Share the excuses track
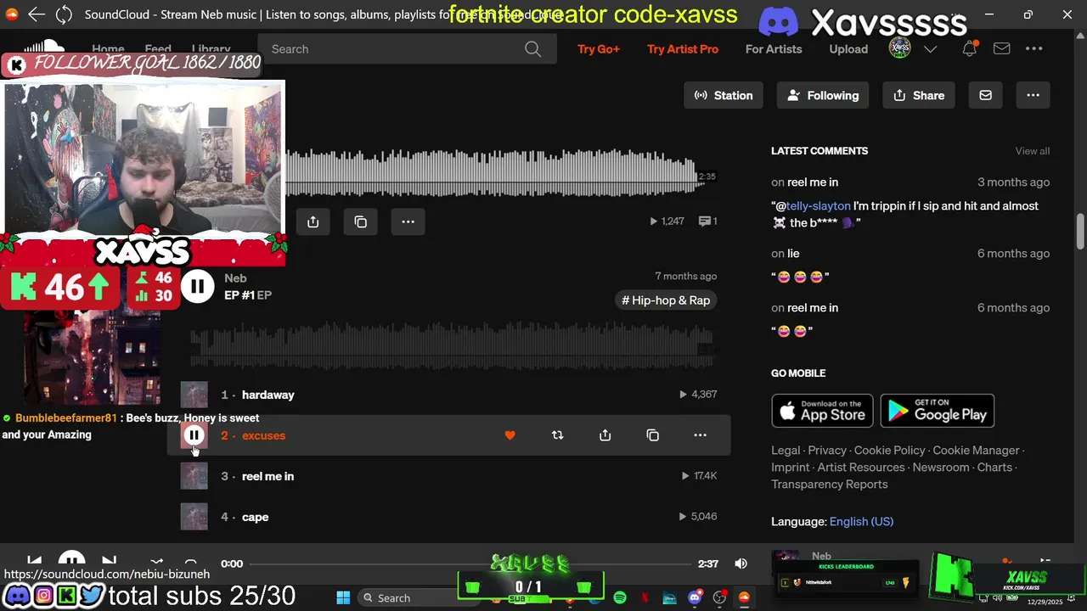The image size is (1087, 611). point(605,435)
